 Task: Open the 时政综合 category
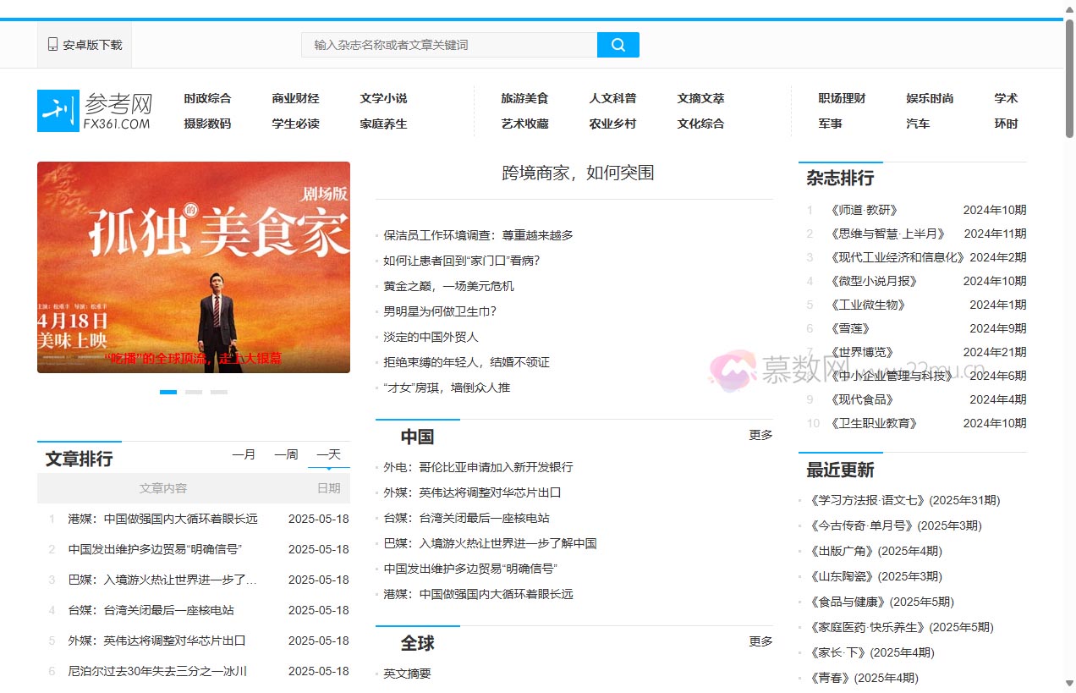pos(208,98)
